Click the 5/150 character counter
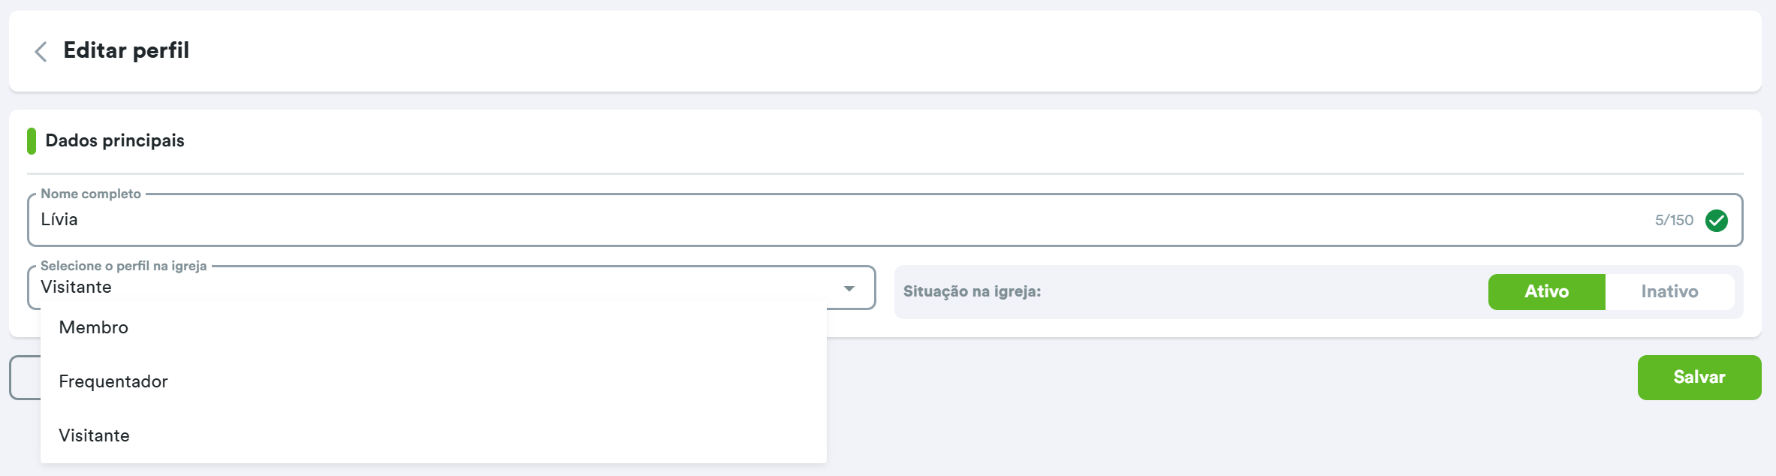 click(1674, 220)
